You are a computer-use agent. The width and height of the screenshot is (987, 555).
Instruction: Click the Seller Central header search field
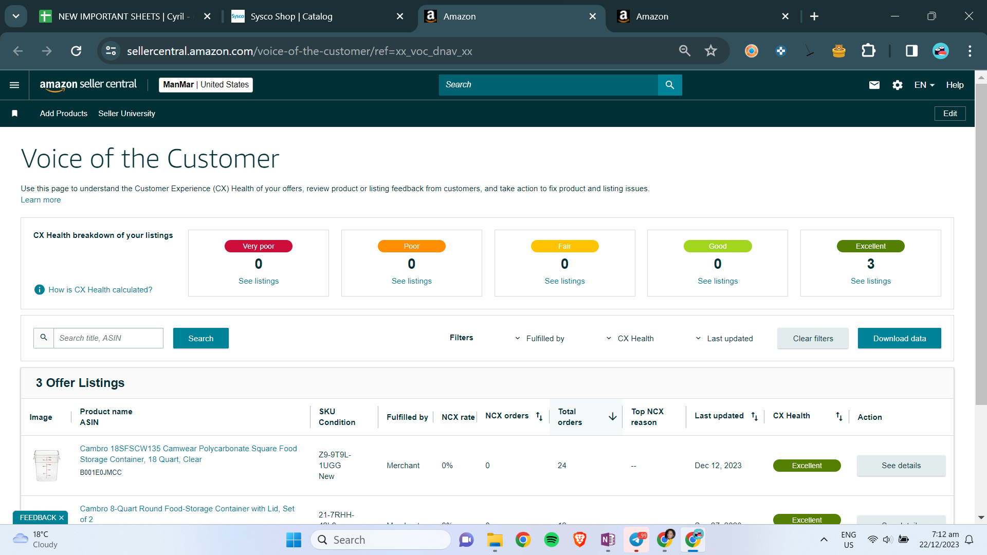pos(549,85)
